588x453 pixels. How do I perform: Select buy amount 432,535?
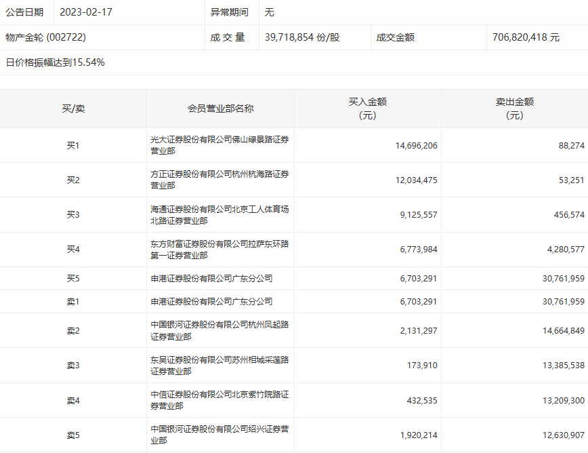422,401
